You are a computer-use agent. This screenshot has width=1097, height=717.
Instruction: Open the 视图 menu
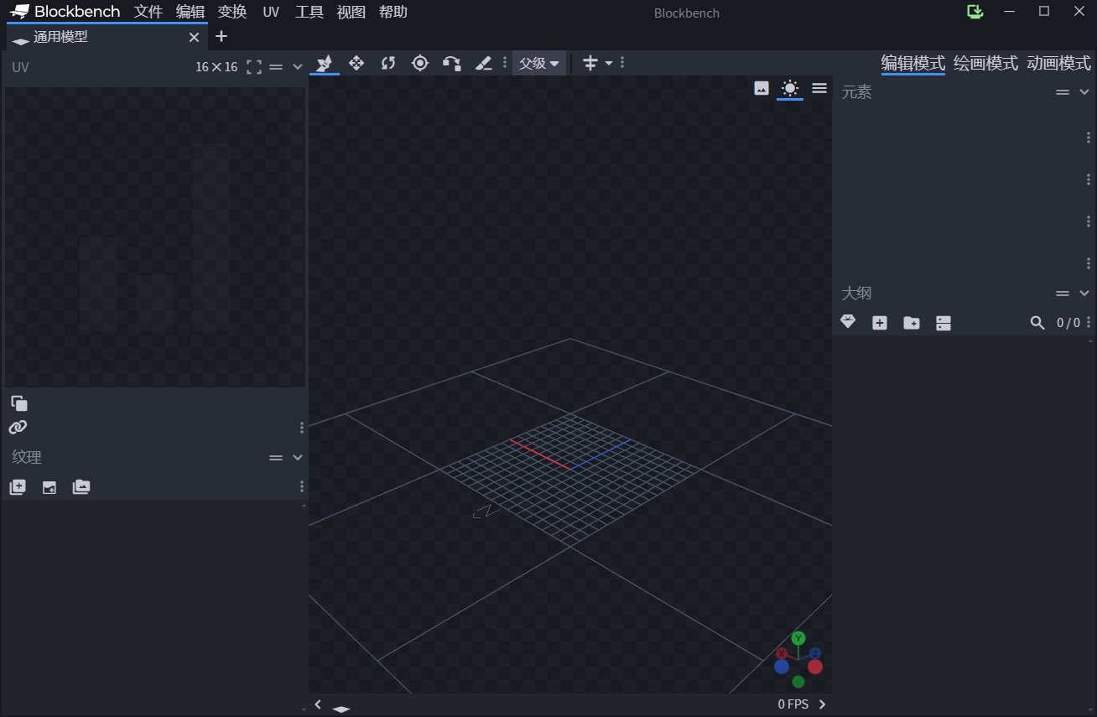point(351,12)
